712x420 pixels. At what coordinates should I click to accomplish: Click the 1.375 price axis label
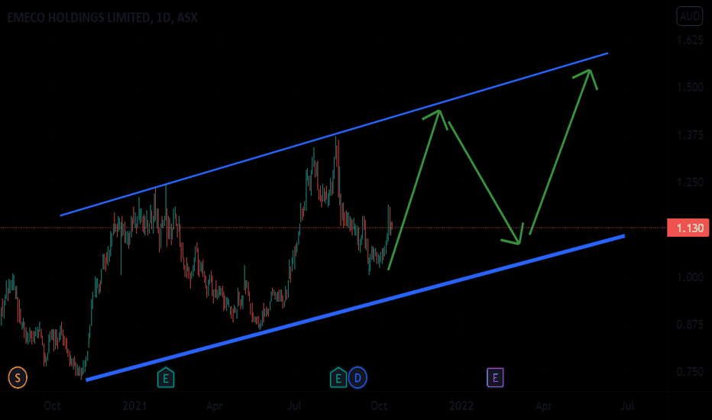690,135
